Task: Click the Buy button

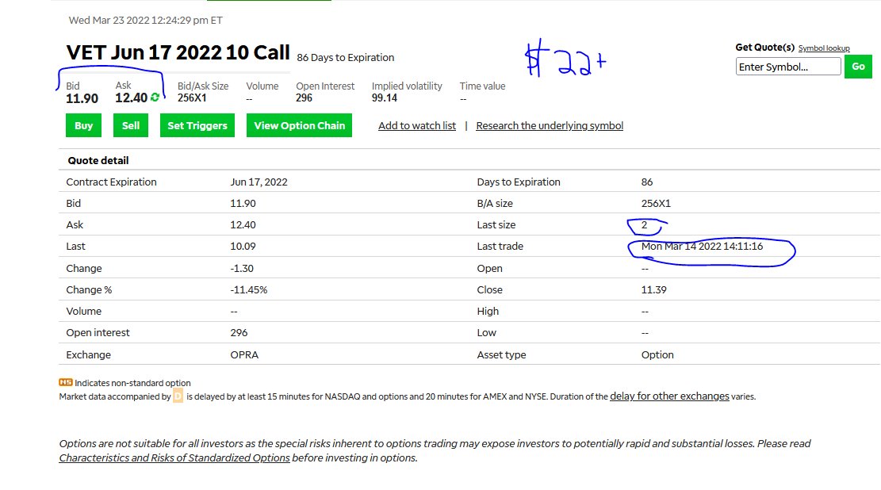Action: point(84,125)
